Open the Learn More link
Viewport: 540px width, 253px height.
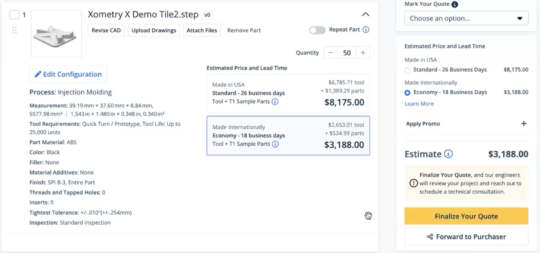coord(419,104)
